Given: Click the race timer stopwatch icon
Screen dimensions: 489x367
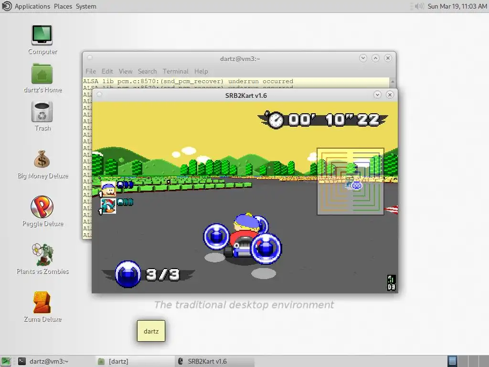Looking at the screenshot, I should click(x=276, y=120).
